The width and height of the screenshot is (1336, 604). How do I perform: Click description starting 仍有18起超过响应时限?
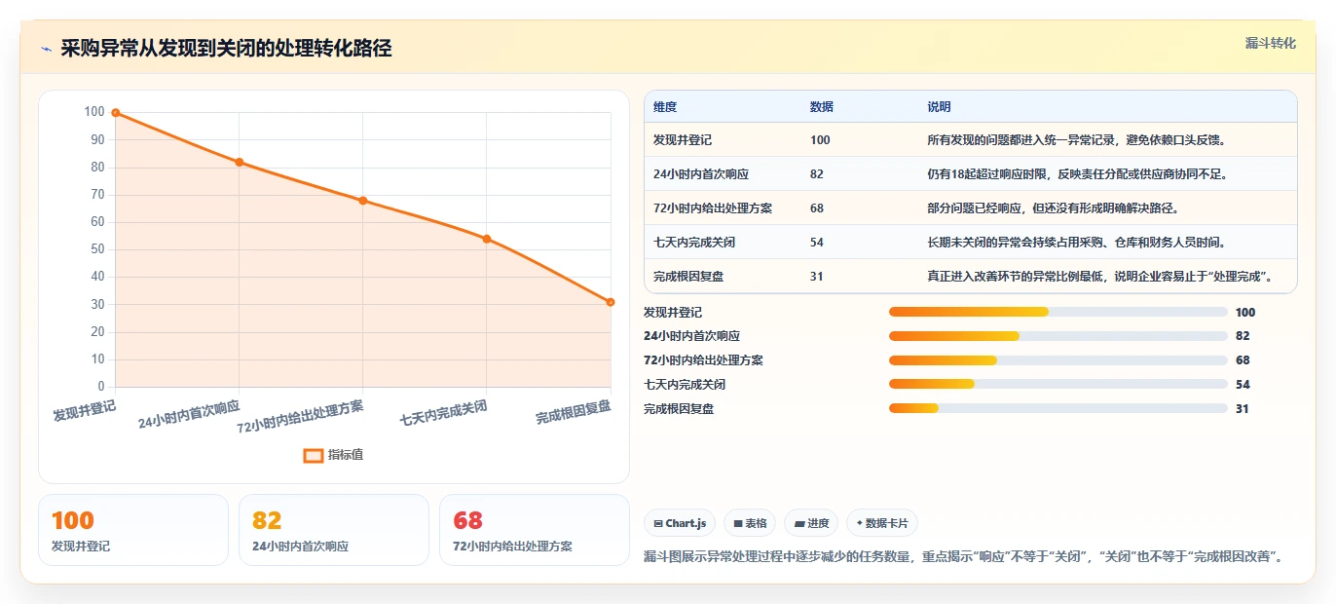click(1077, 174)
